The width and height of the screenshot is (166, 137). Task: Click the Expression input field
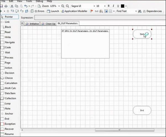click(x=100, y=18)
